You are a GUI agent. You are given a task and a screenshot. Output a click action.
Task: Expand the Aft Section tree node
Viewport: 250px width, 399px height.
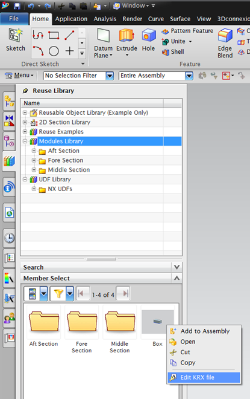click(x=34, y=151)
